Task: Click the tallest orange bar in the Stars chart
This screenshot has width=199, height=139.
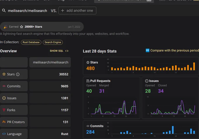Action: 194,66
